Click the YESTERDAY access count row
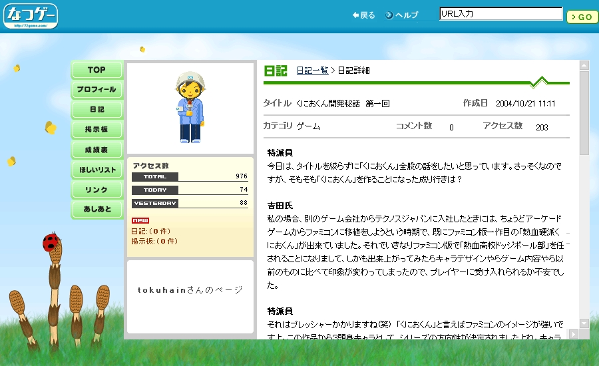Screen dimensions: 599x366 [190, 203]
